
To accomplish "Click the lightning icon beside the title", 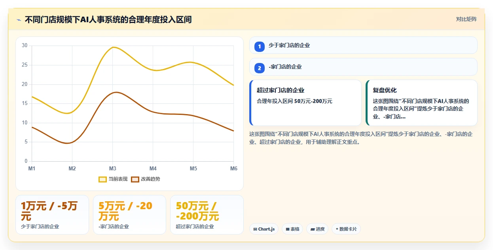I will [19, 20].
